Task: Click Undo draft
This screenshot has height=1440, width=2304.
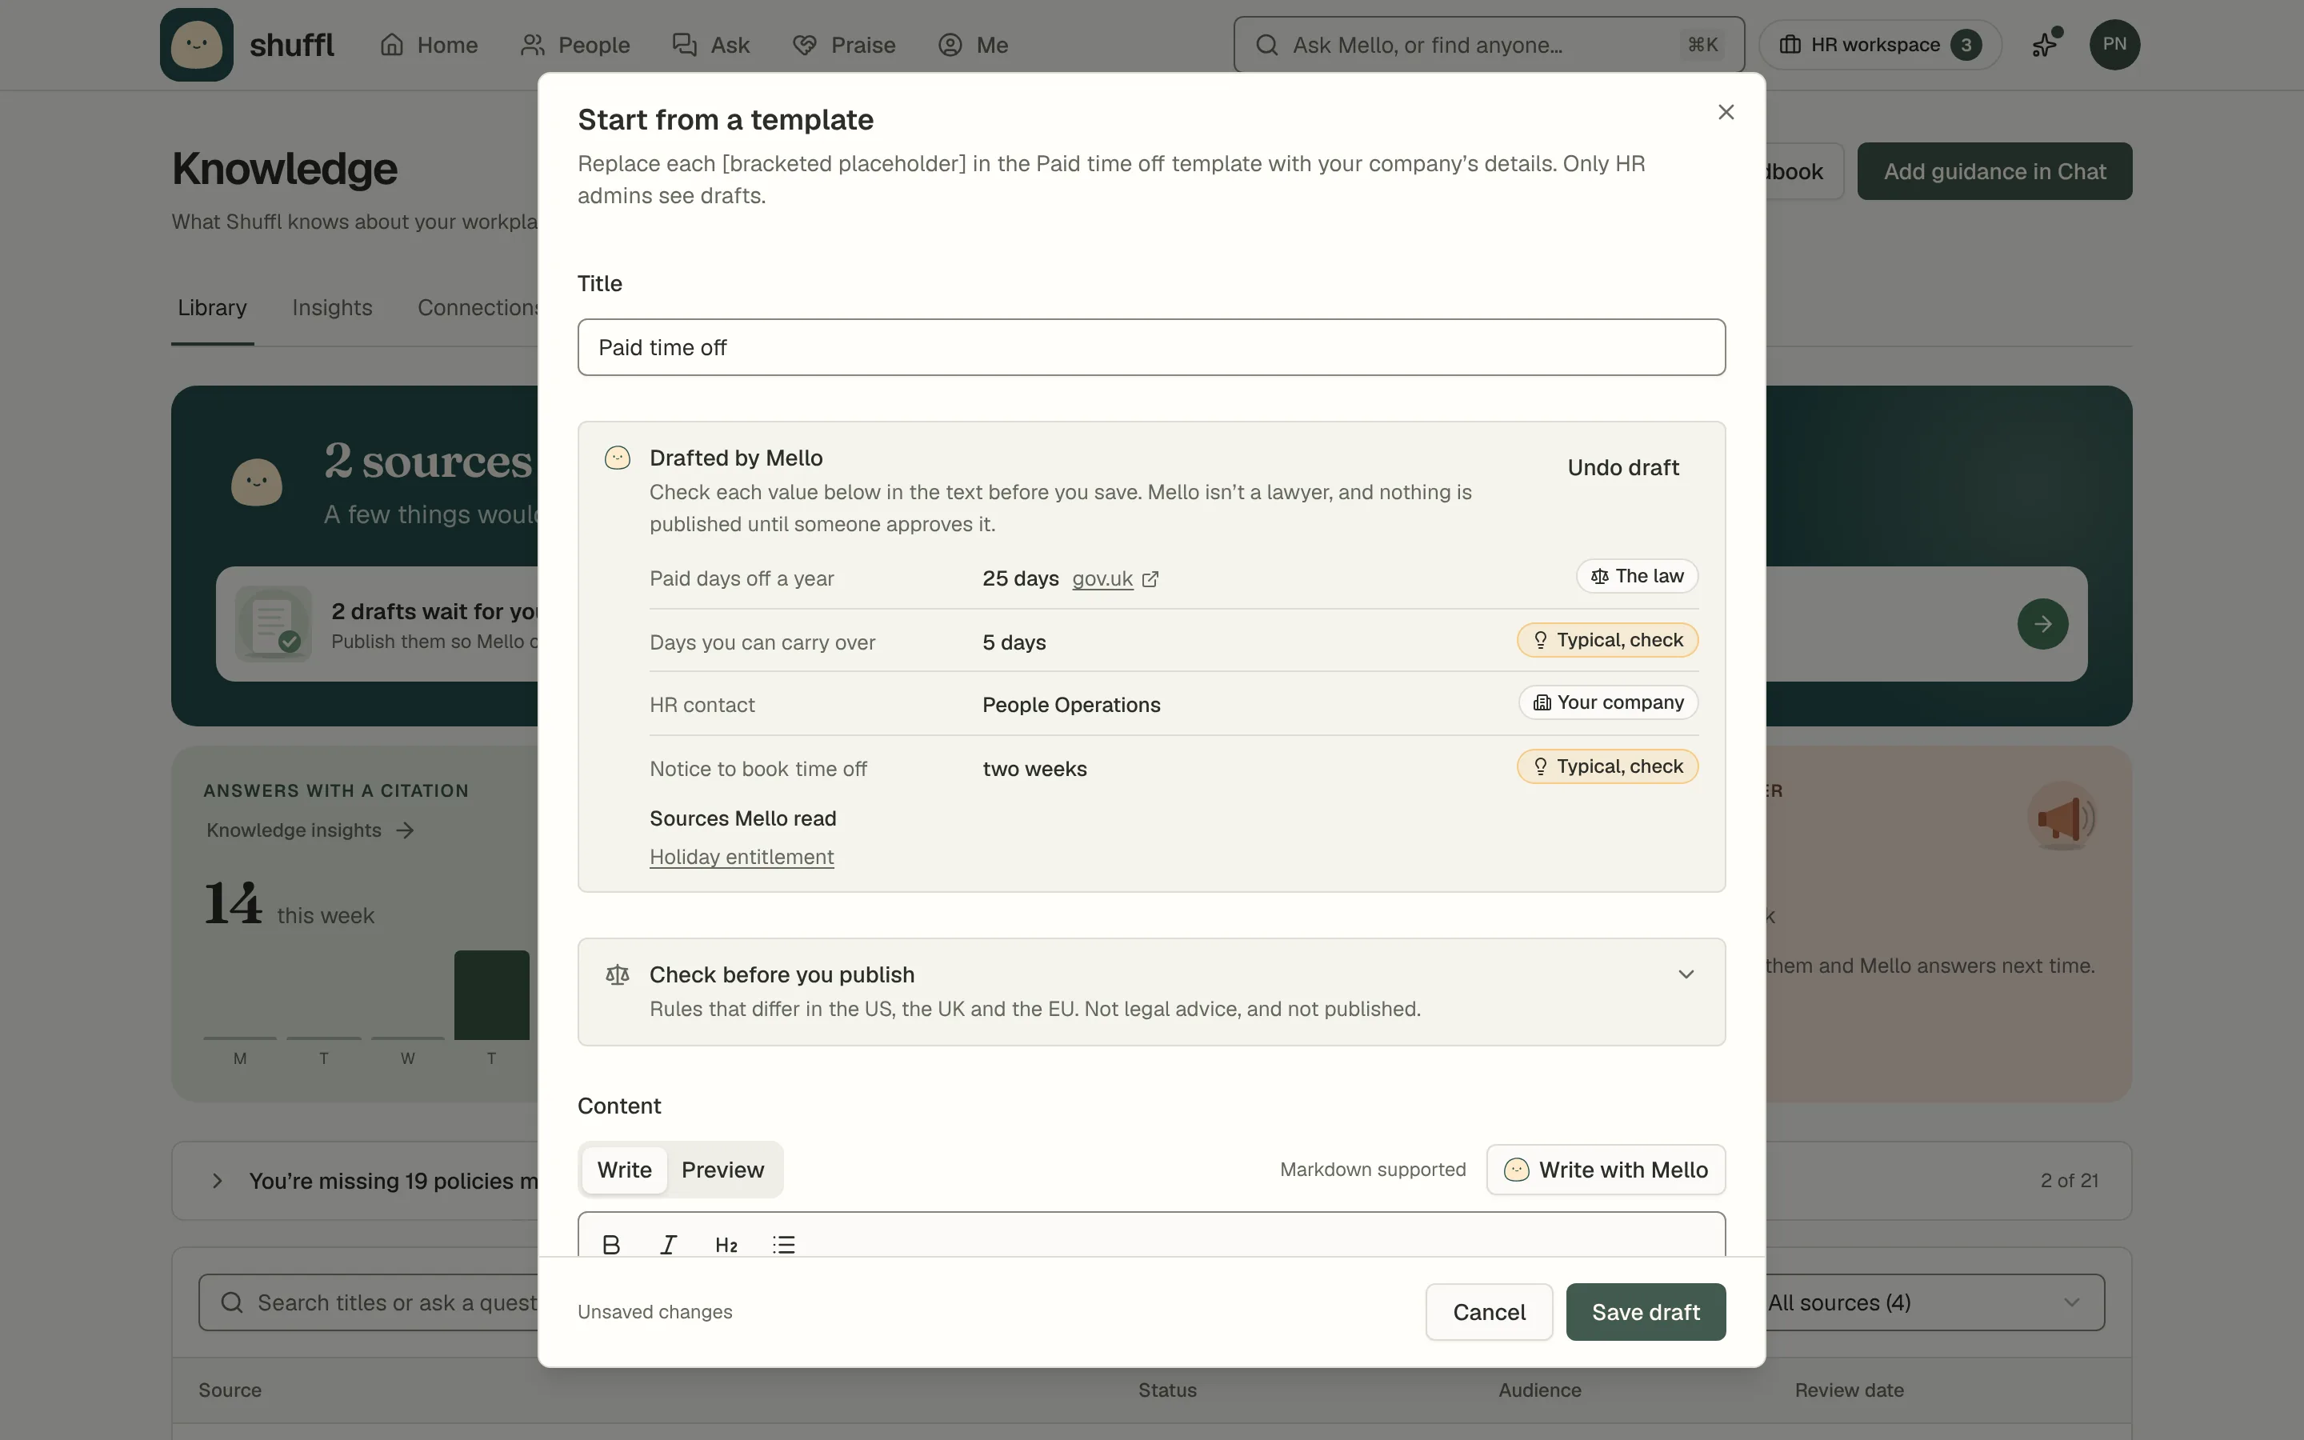Action: coord(1622,468)
